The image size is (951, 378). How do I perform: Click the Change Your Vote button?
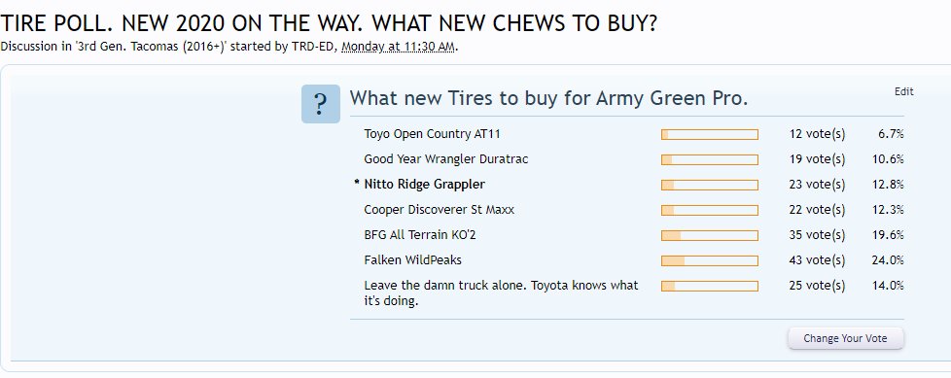click(x=845, y=338)
